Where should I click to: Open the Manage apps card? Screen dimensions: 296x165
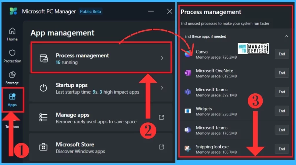tap(101, 117)
